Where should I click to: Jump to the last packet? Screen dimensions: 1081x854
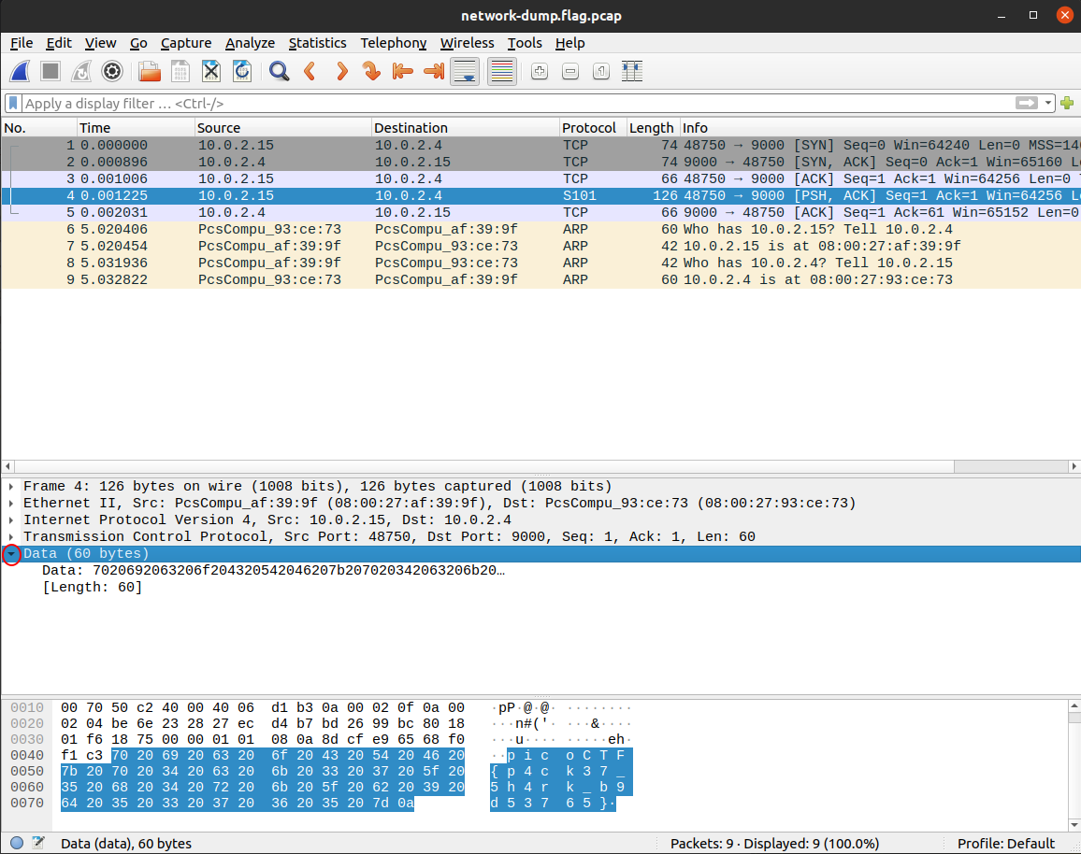433,71
